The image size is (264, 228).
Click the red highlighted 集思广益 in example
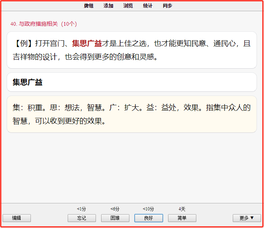pyautogui.click(x=87, y=43)
